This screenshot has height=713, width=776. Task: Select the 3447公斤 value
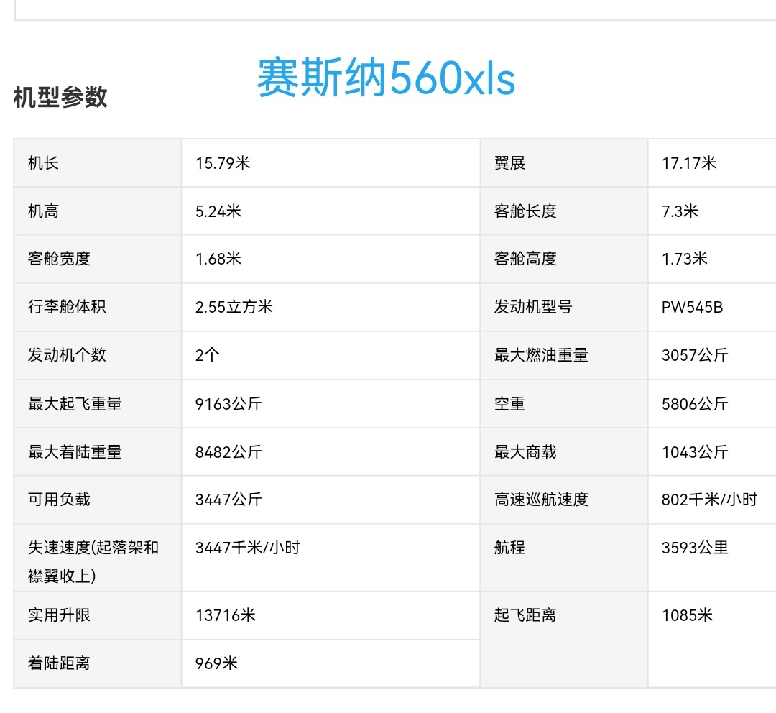click(228, 500)
